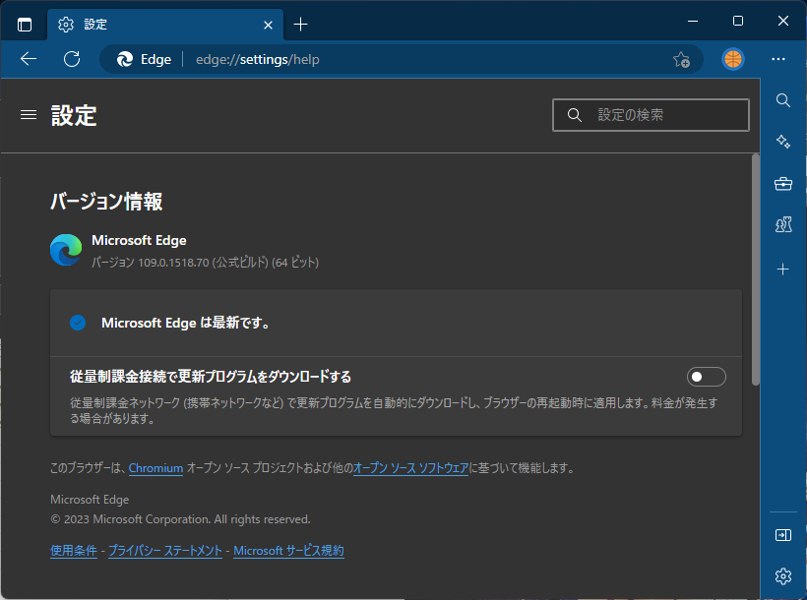Open Discover in the Edge sidebar
This screenshot has width=807, height=600.
click(782, 141)
